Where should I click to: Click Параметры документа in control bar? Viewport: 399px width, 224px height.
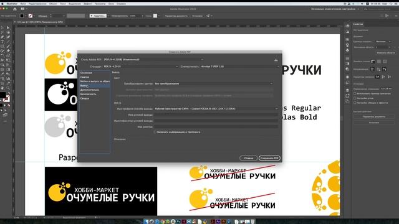176,16
